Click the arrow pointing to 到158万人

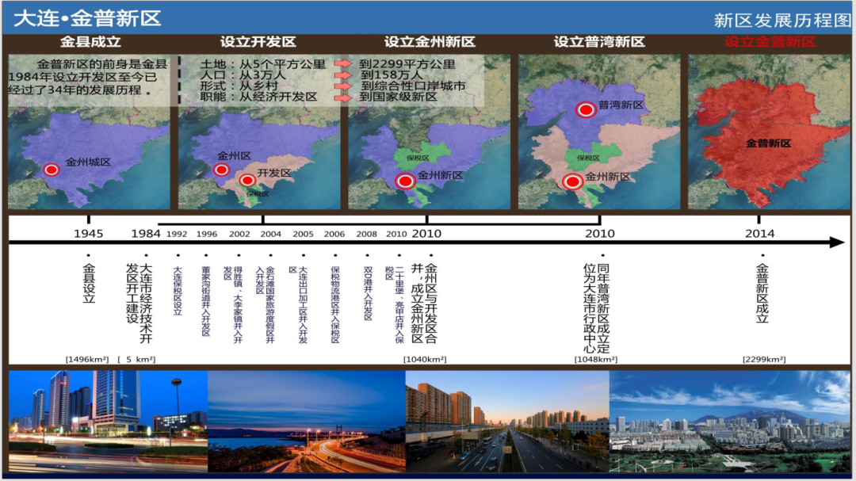(344, 75)
